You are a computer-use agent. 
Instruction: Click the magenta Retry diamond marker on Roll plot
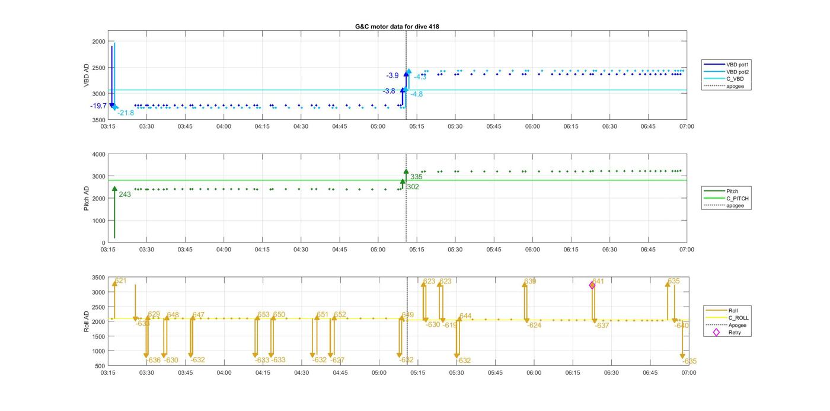(592, 285)
